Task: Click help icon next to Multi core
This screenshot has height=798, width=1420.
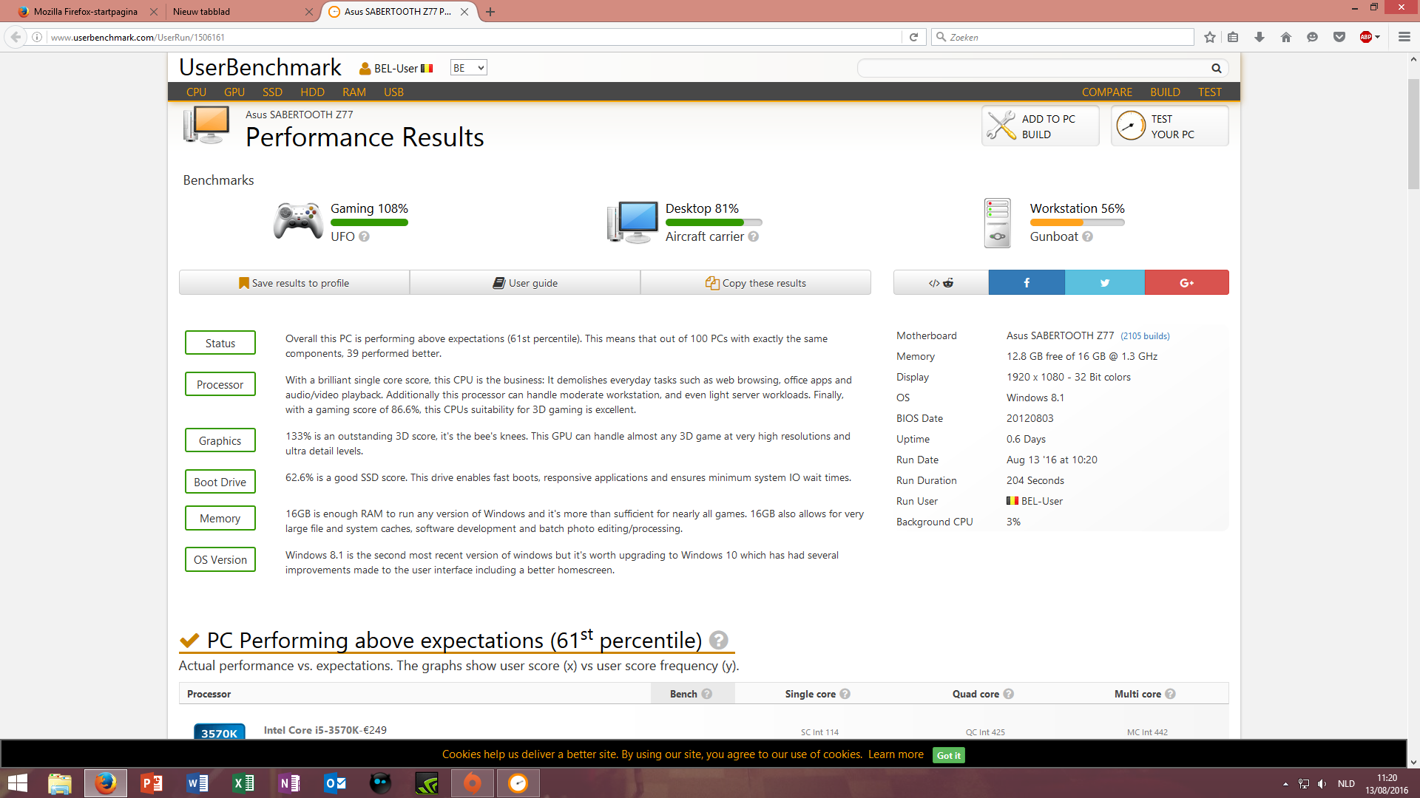Action: coord(1170,694)
